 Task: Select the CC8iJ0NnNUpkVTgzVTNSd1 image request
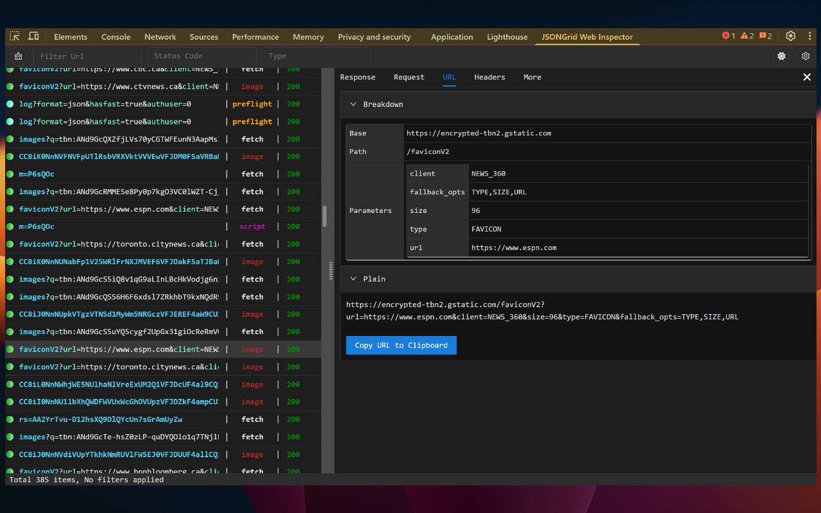point(164,314)
